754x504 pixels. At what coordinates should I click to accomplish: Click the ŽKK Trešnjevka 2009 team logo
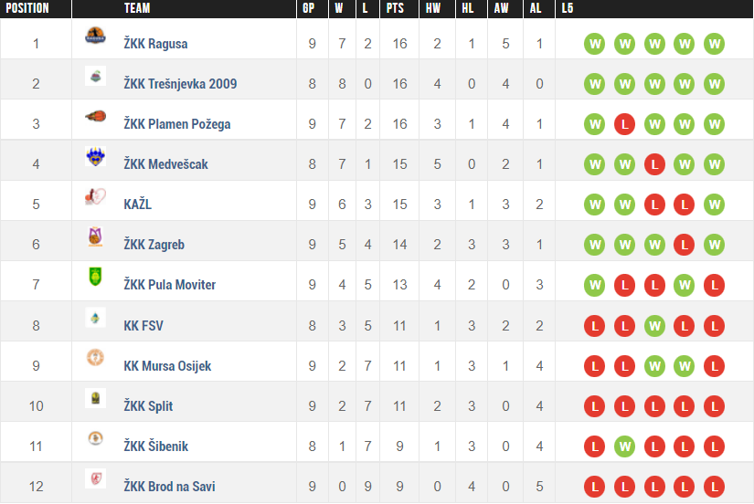click(x=95, y=77)
